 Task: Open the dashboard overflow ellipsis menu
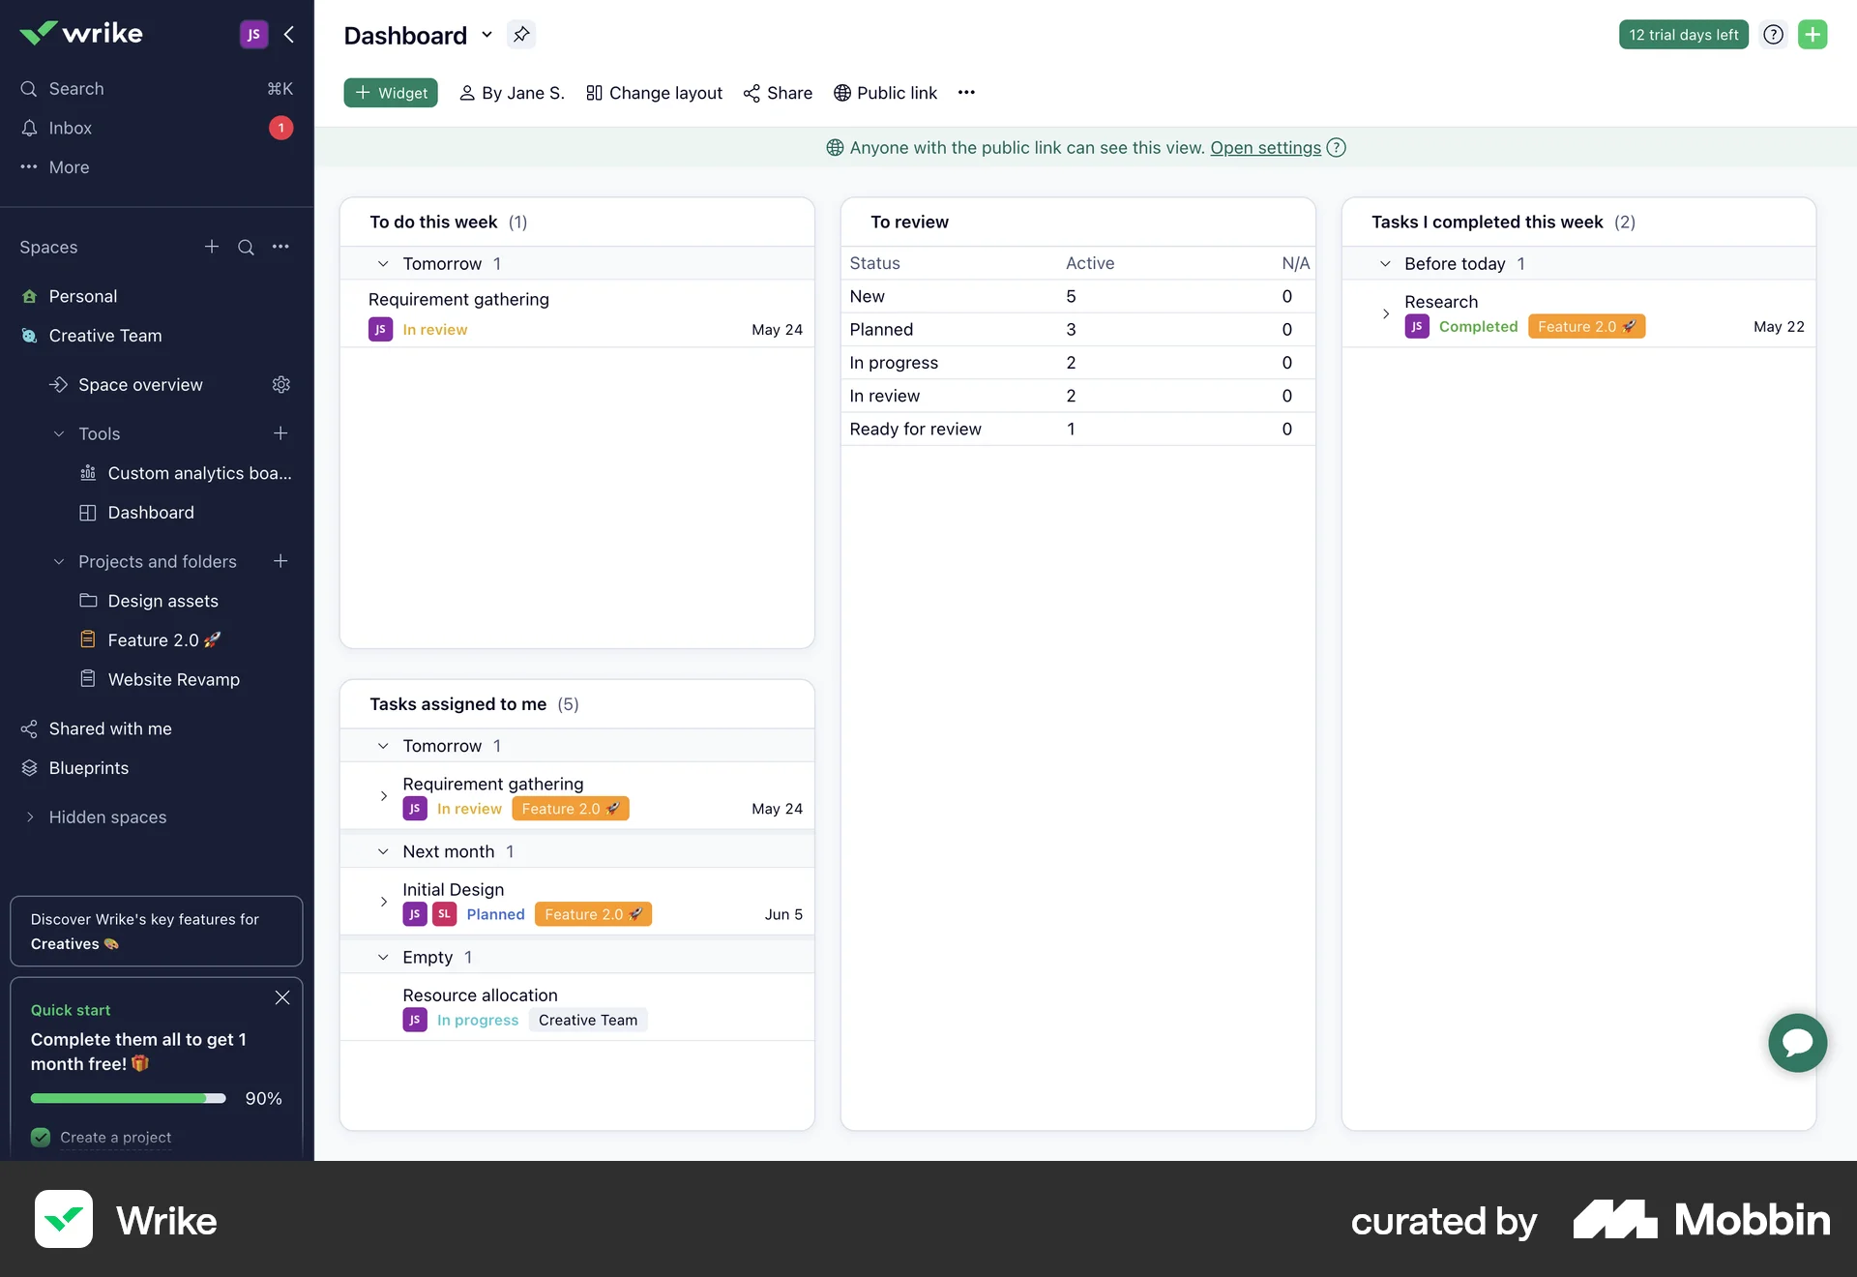[966, 92]
